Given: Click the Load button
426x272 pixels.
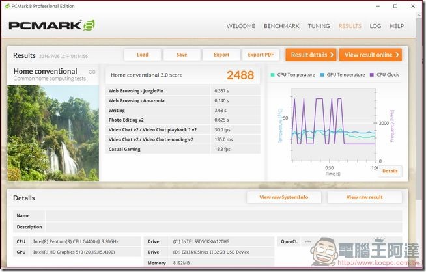Looking at the screenshot, I should pos(143,55).
